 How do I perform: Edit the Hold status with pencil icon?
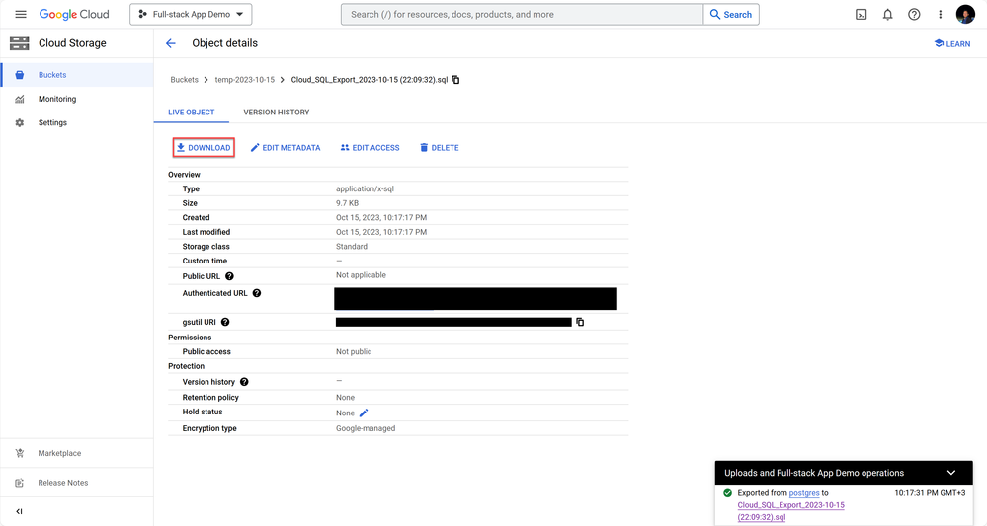[x=364, y=413]
